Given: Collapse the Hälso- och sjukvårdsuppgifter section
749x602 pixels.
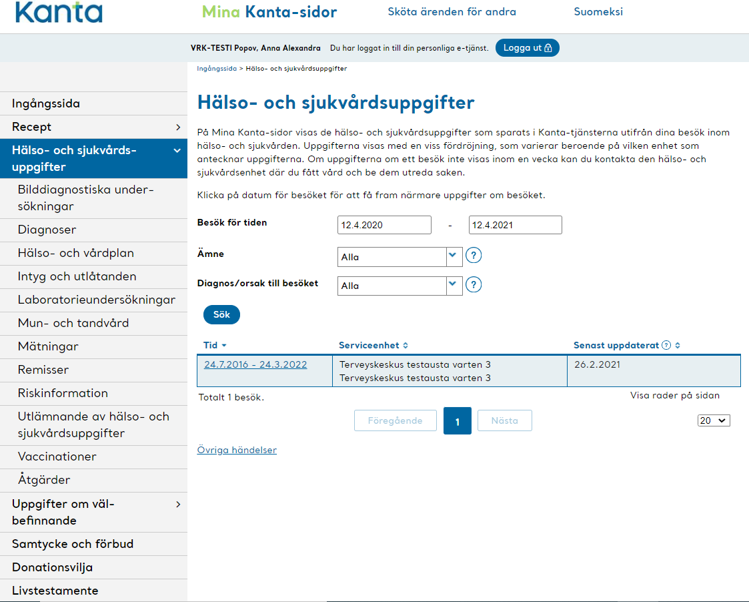Looking at the screenshot, I should click(177, 151).
